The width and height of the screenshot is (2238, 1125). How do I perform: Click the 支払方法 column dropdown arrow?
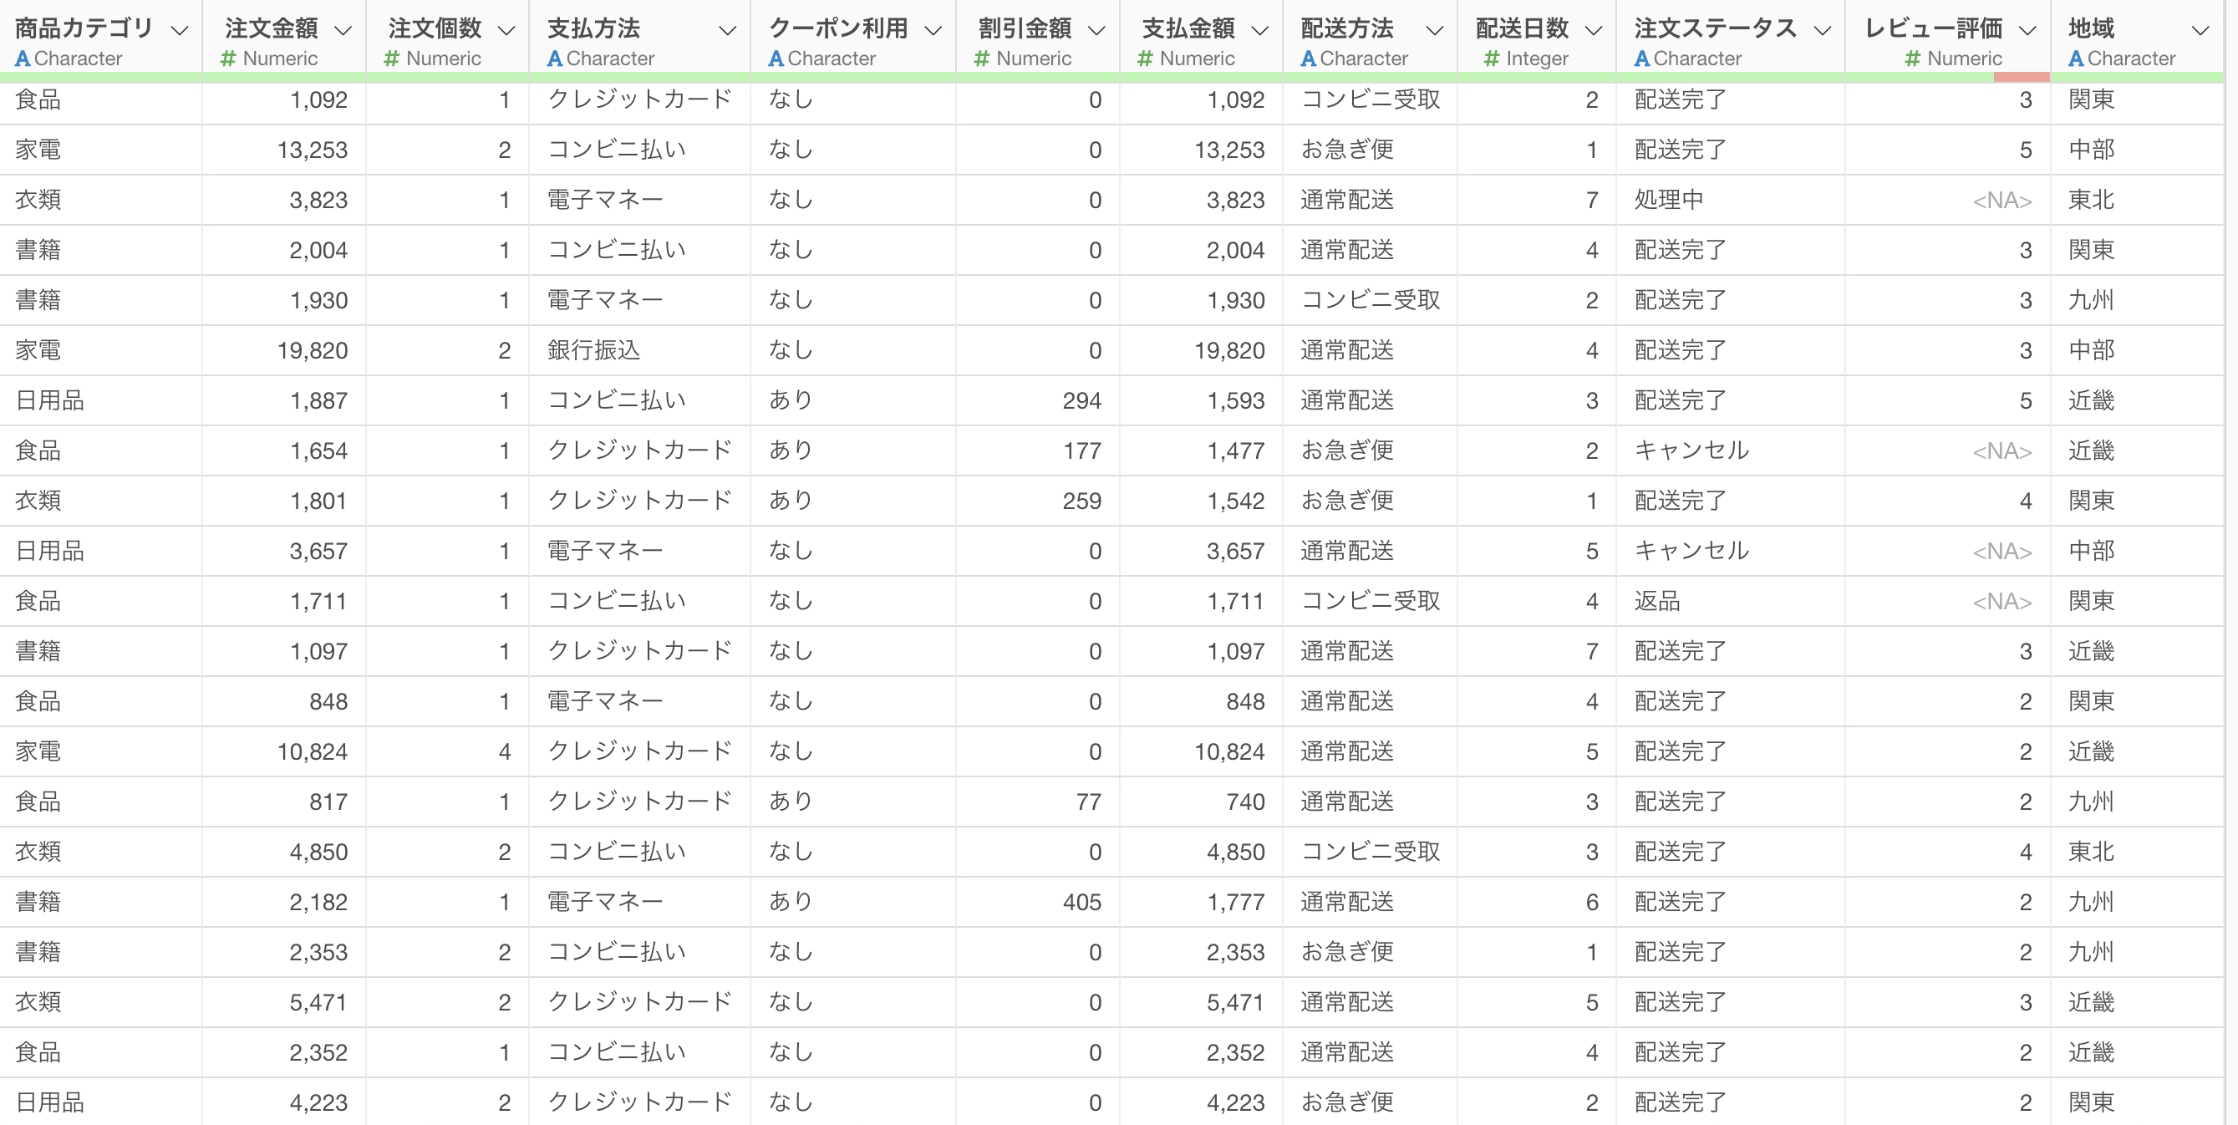(727, 30)
